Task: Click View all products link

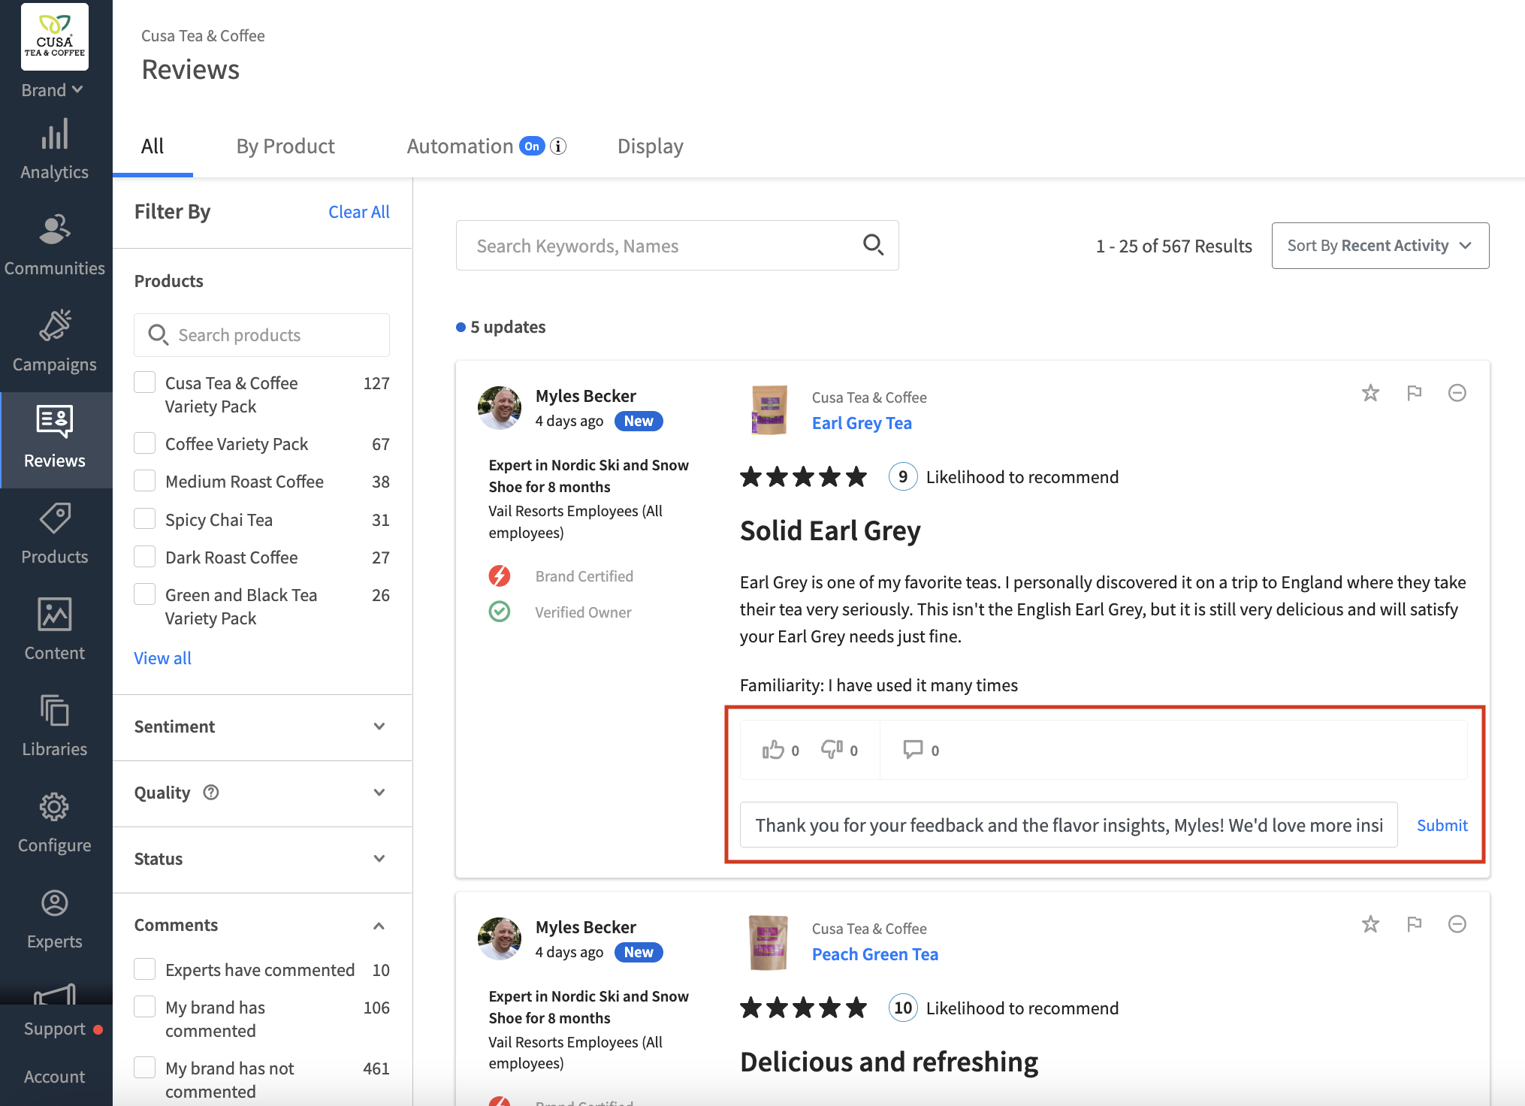Action: tap(163, 658)
